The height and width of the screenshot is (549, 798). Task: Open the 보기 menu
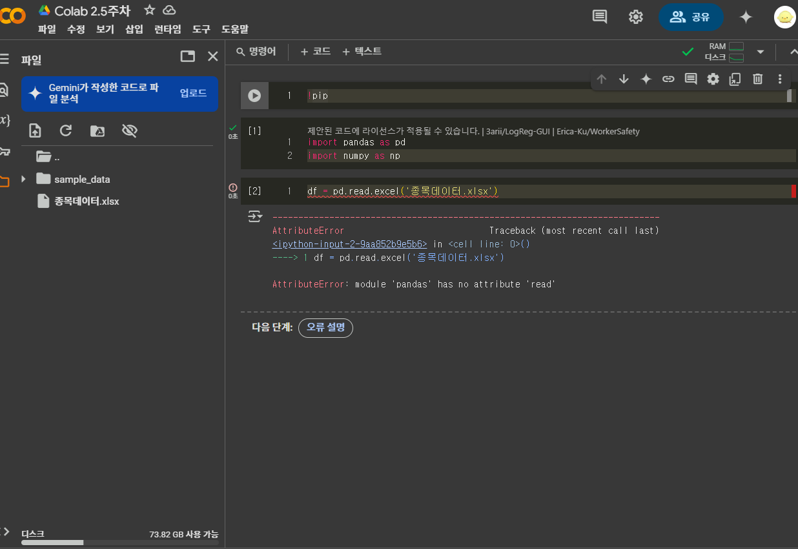[x=105, y=29]
